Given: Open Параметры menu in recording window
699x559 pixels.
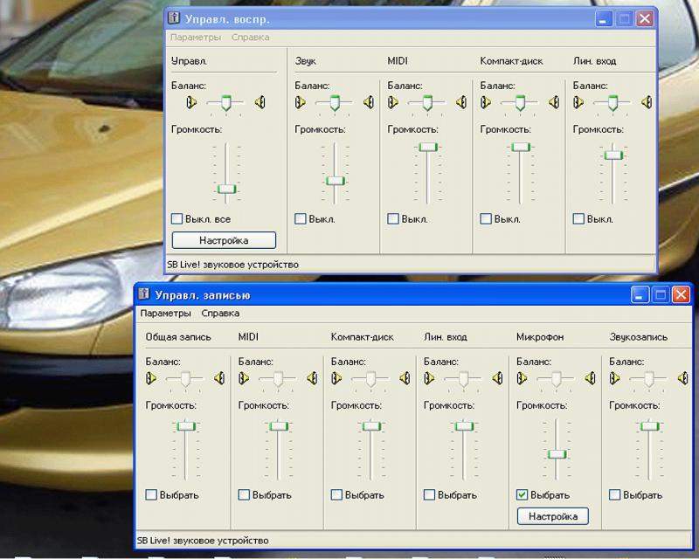Looking at the screenshot, I should point(165,313).
